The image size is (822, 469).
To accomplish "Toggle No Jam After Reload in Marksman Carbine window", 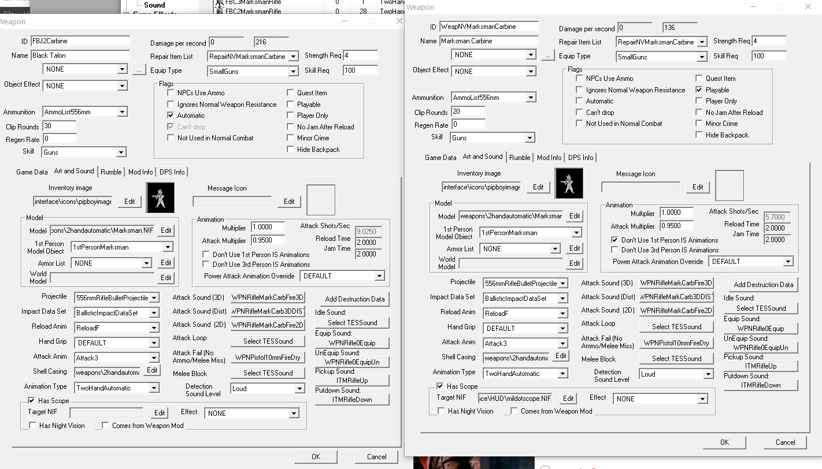I will (699, 113).
